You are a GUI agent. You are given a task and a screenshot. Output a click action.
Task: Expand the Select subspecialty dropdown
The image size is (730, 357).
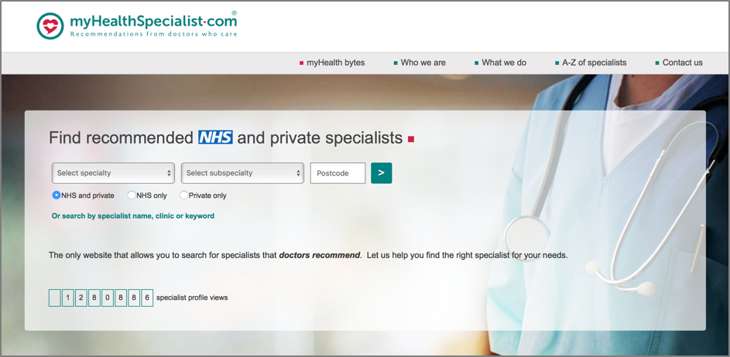[242, 173]
